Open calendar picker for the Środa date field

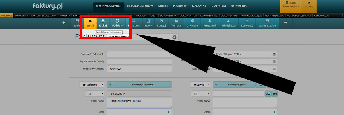274,54
